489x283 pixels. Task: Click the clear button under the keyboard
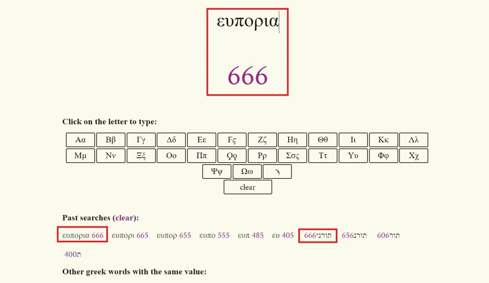[x=248, y=187]
